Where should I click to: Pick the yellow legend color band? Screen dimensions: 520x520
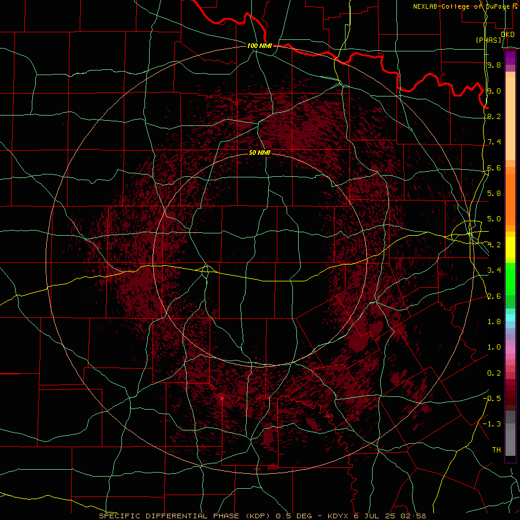tap(510, 247)
